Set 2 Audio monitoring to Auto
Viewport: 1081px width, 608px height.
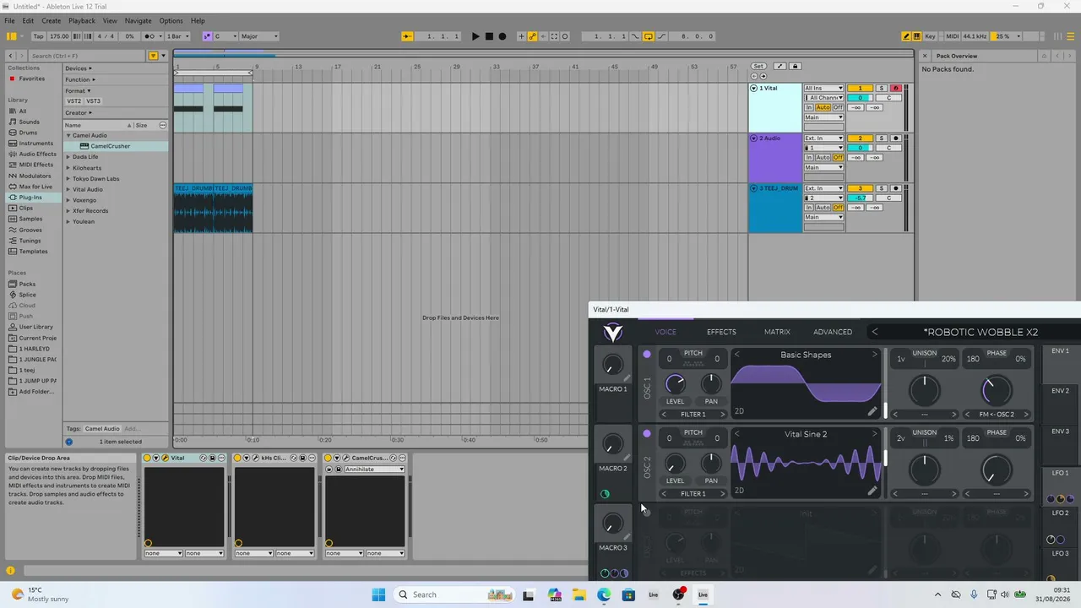pos(823,157)
